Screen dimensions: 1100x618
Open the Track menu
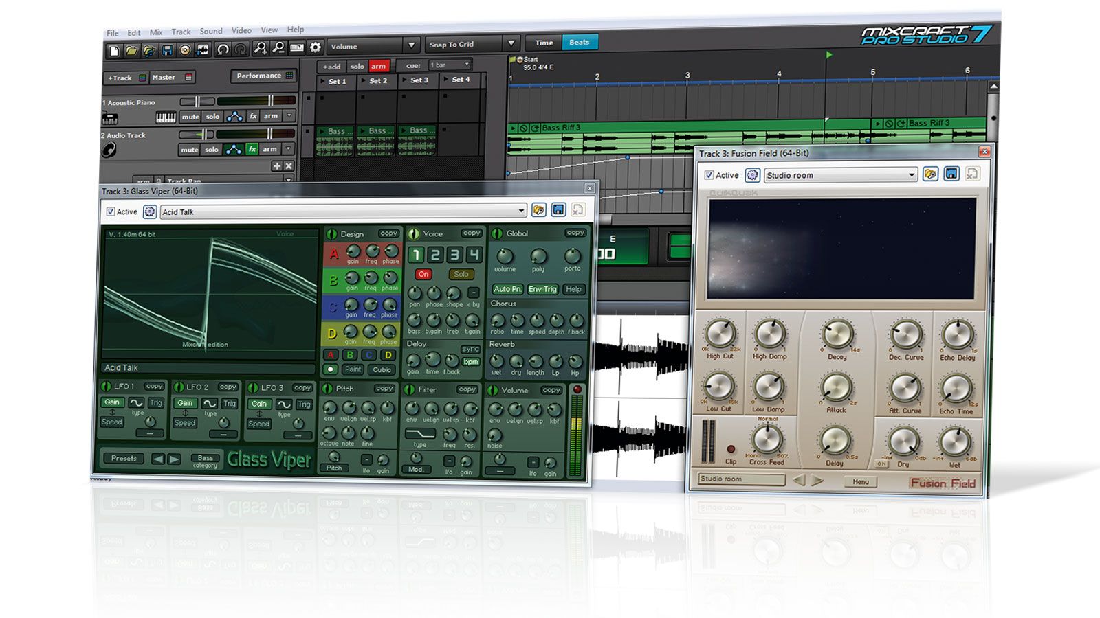click(181, 32)
